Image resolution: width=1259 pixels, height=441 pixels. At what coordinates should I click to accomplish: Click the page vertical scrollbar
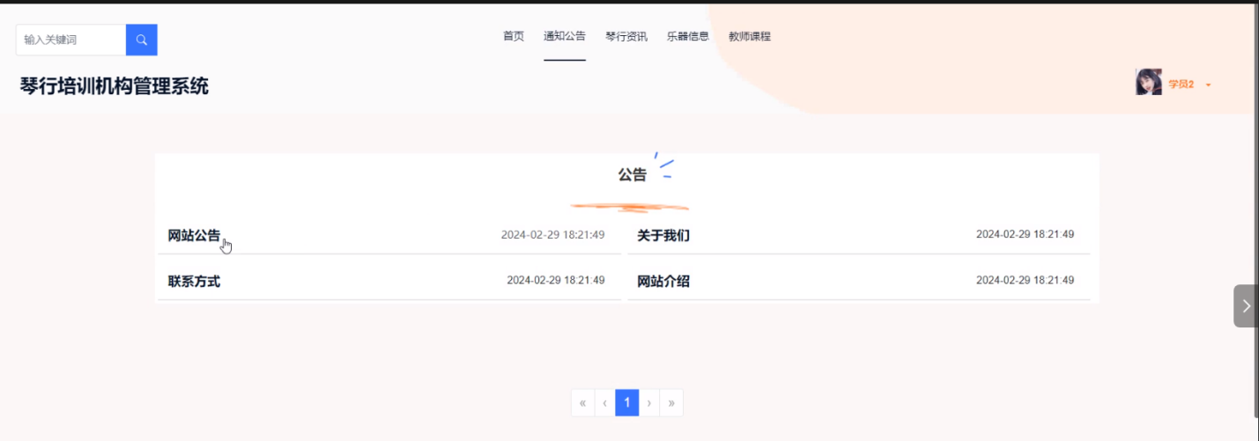coord(1255,211)
